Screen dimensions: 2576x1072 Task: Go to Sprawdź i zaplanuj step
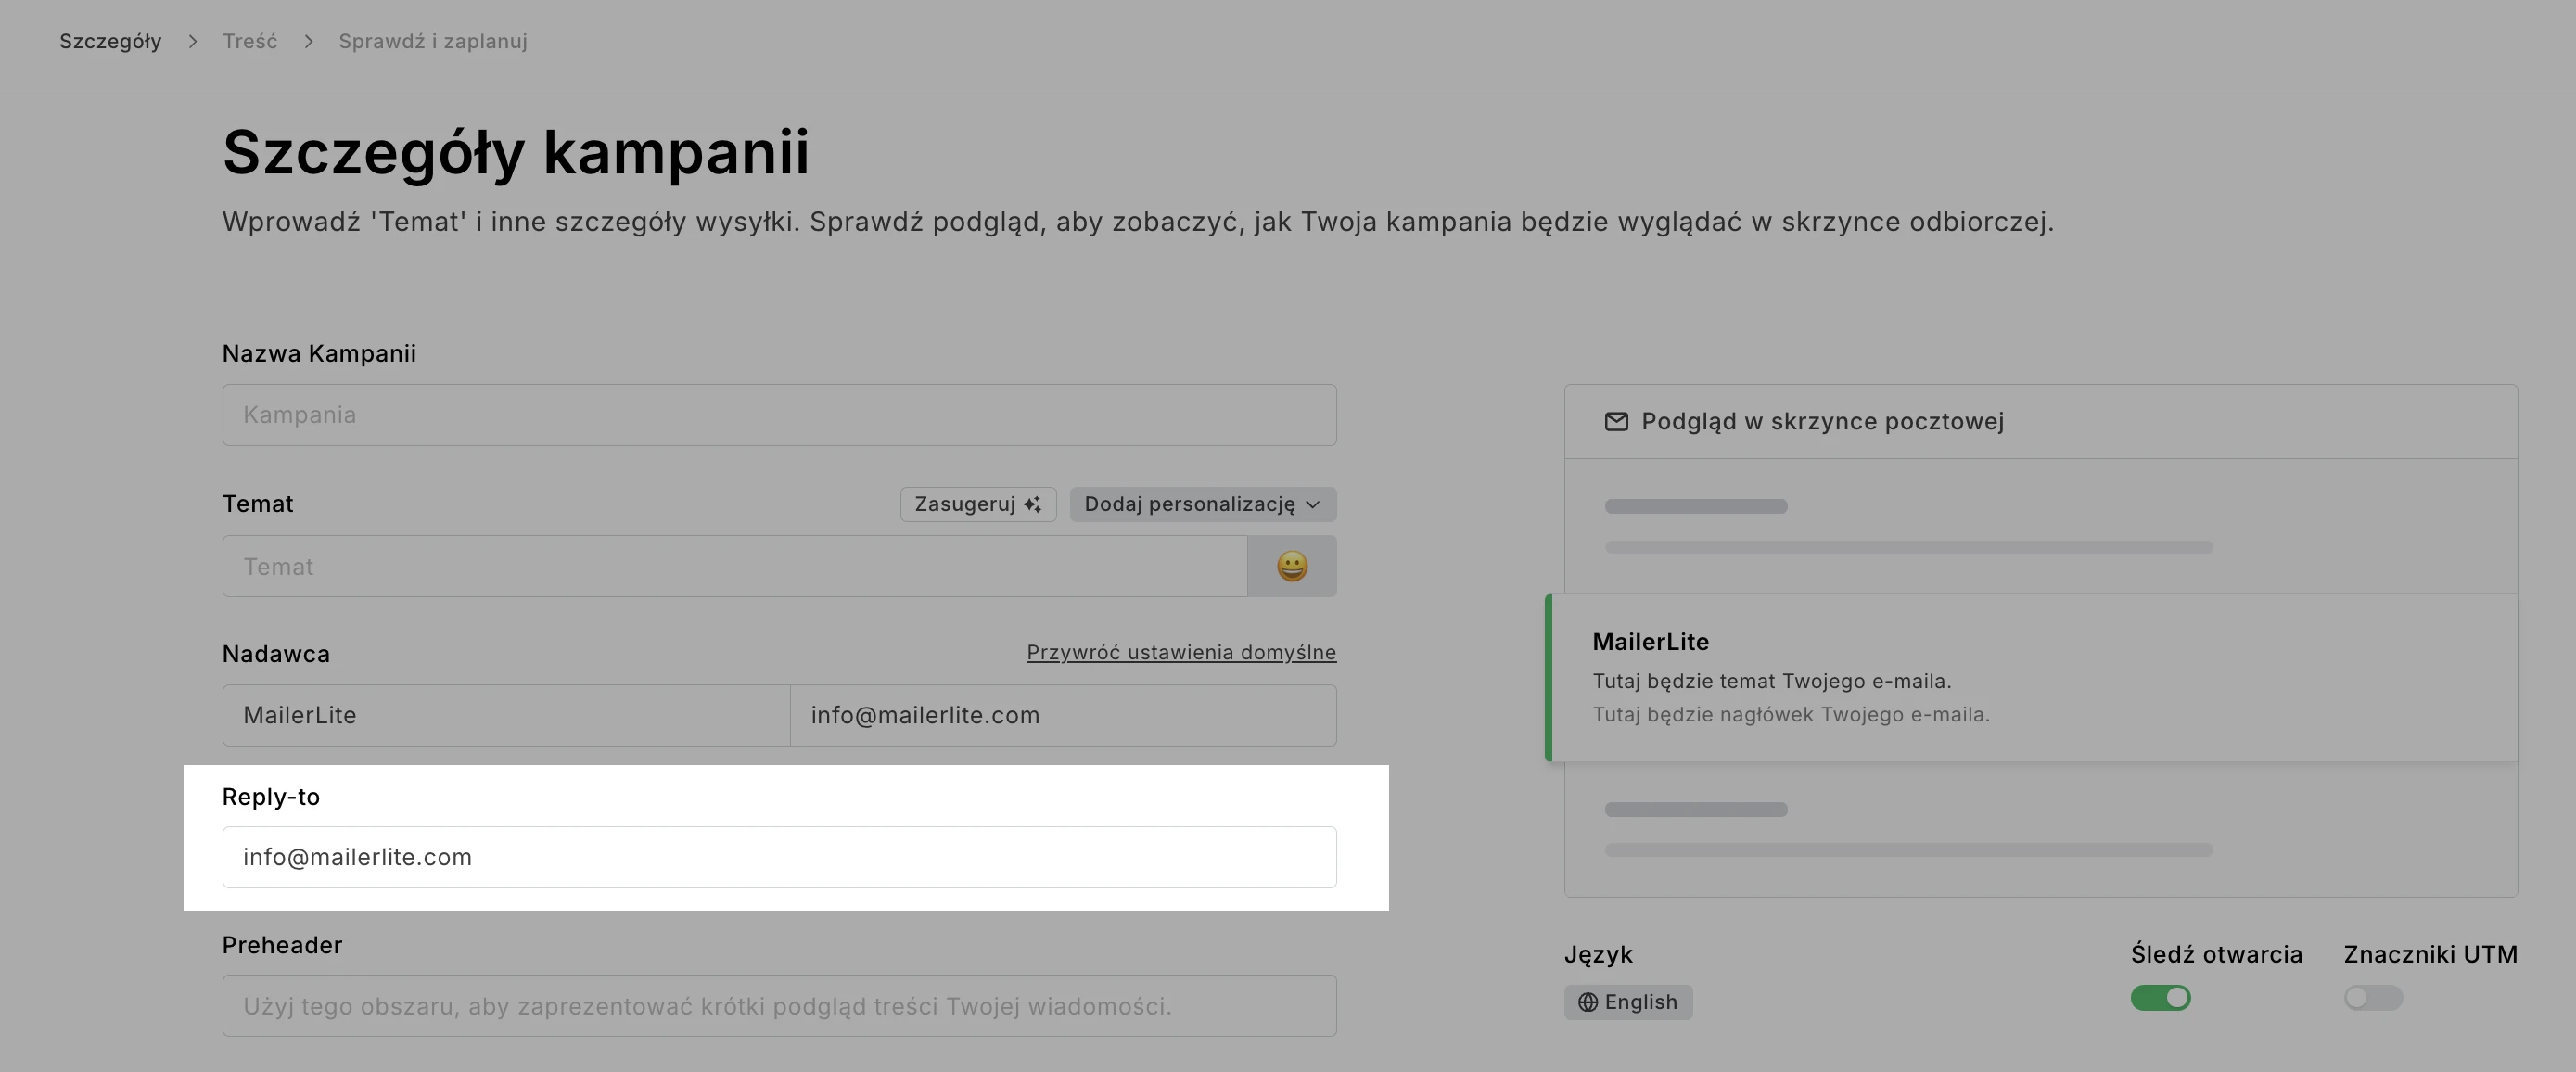point(432,41)
